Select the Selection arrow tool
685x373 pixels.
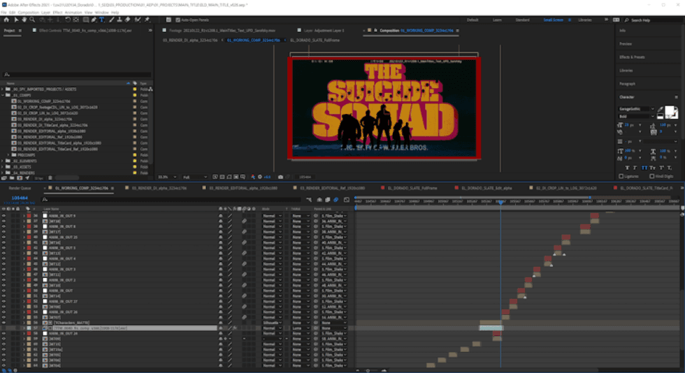16,20
